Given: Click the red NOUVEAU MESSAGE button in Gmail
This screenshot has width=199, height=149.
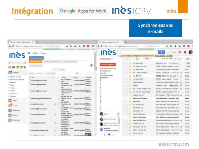Looking at the screenshot, I should [x=108, y=64].
